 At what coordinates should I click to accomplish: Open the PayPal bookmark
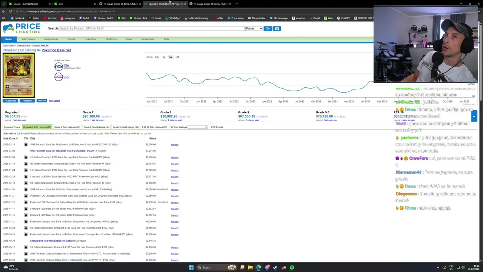tap(314, 18)
